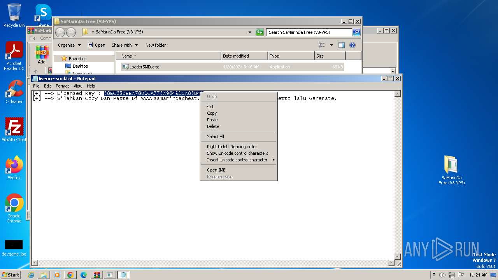Click the Explorer search magnifier icon
The width and height of the screenshot is (498, 280).
pyautogui.click(x=356, y=32)
